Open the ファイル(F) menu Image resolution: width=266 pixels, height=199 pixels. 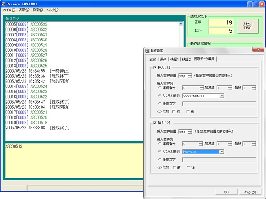(x=9, y=10)
